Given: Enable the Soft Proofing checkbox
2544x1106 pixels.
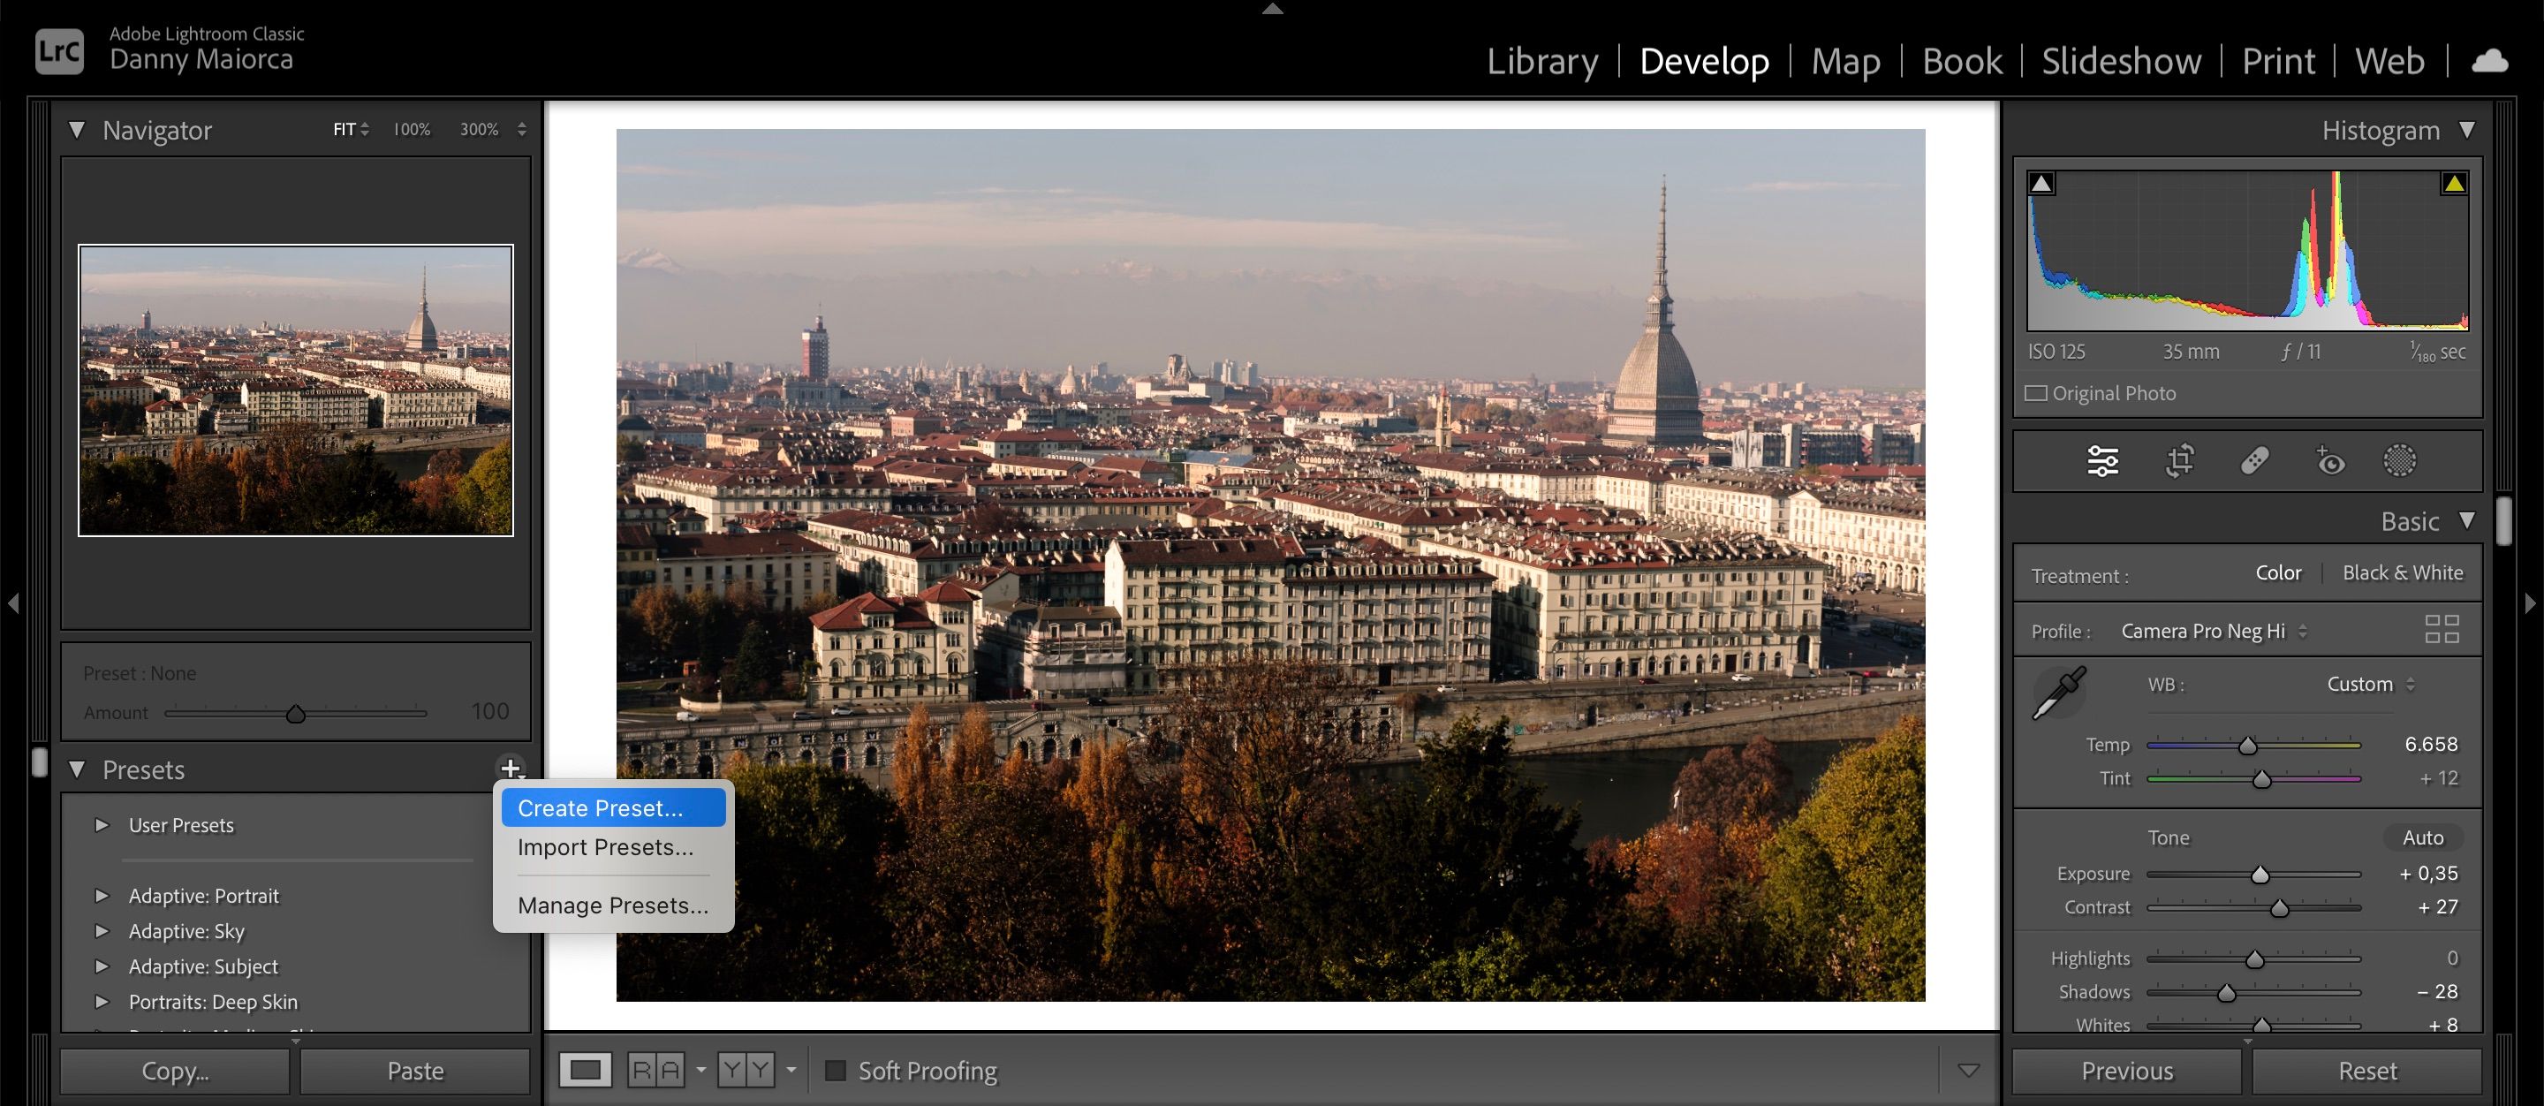Looking at the screenshot, I should click(x=835, y=1070).
